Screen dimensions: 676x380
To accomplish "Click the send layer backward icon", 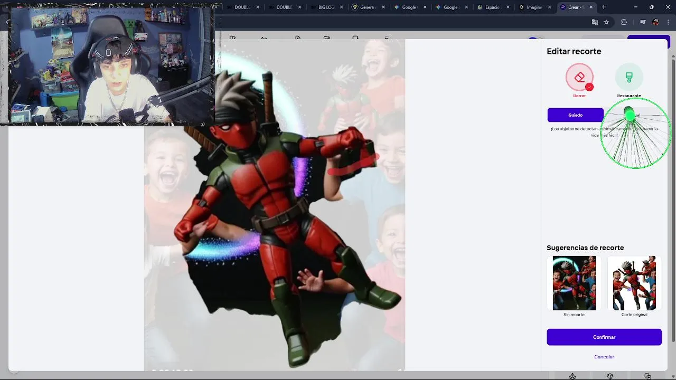I will tap(610, 376).
